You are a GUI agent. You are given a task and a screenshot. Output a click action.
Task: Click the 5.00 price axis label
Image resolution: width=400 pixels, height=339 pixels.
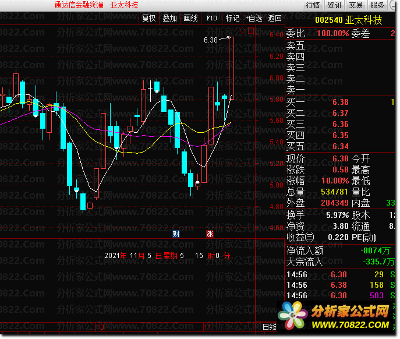tap(277, 185)
